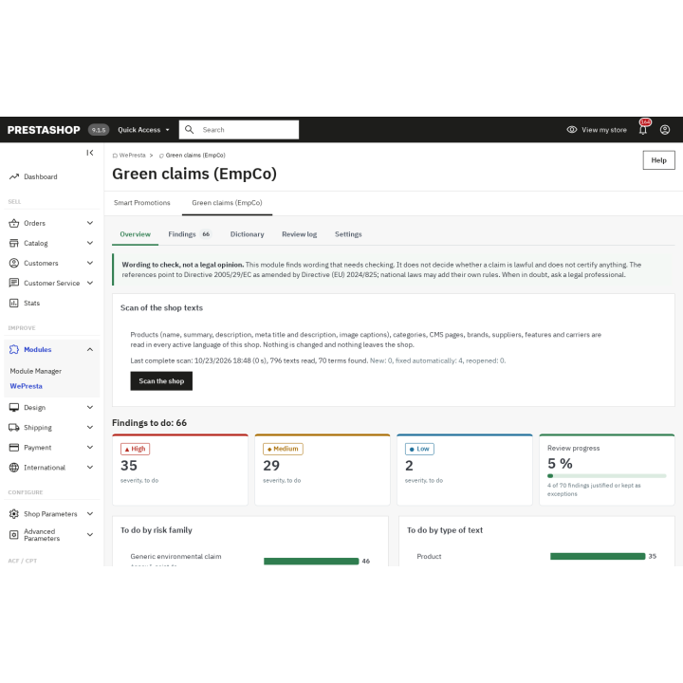This screenshot has height=683, width=683.
Task: Click the 'Last complete scan' status line
Action: point(318,360)
